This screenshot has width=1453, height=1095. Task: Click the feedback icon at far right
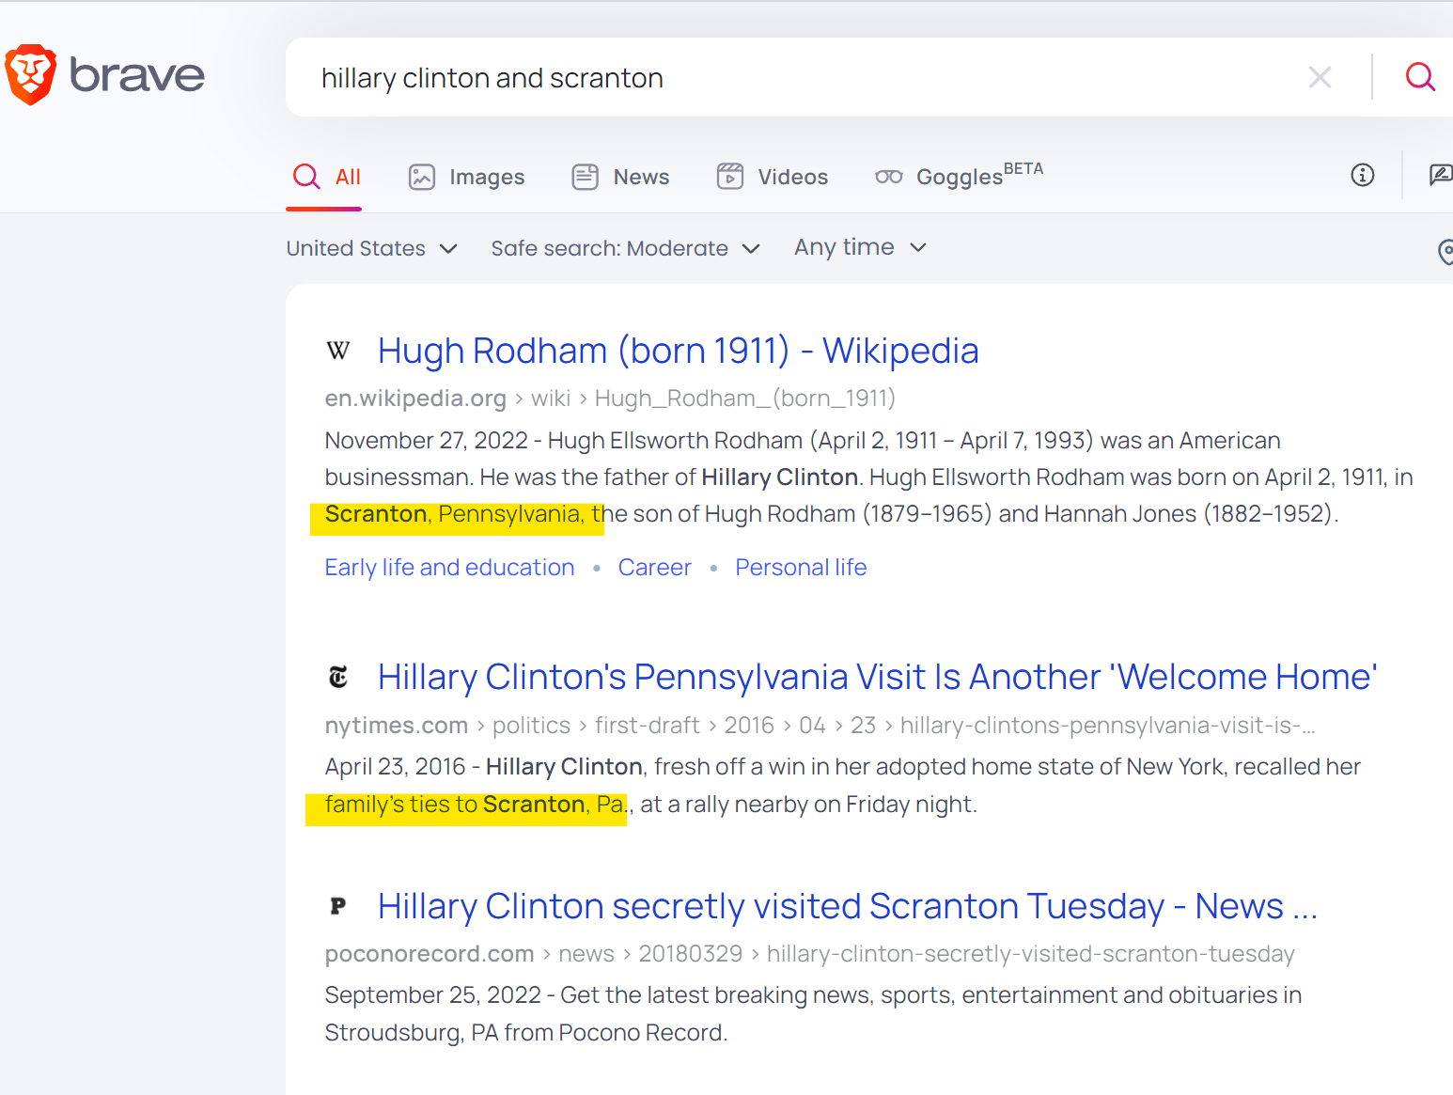pos(1441,175)
